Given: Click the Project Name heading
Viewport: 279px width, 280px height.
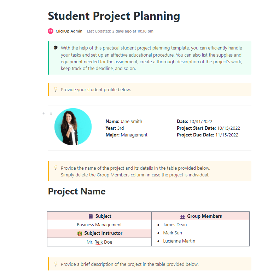Looking at the screenshot, I should (77, 191).
